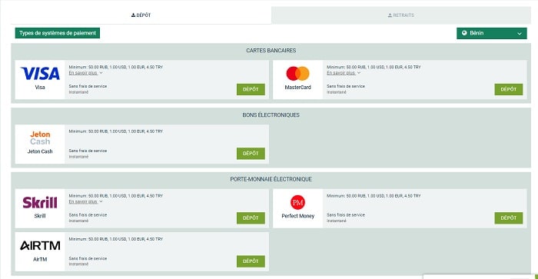Click the download icon on DÉPÔT tab
Image resolution: width=538 pixels, height=279 pixels.
pyautogui.click(x=133, y=15)
